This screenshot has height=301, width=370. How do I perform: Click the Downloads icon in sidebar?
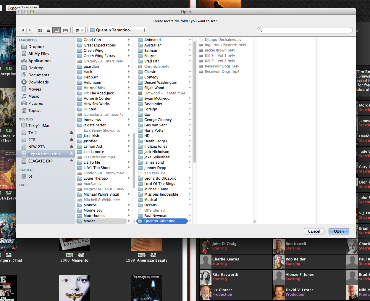coord(24,82)
